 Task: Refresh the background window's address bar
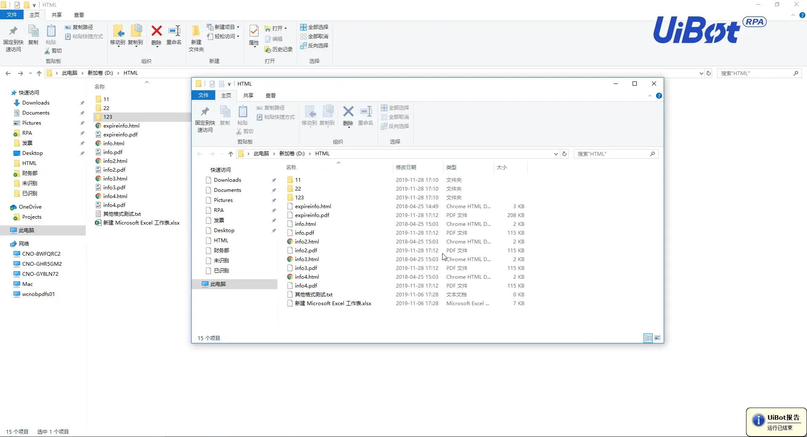point(709,73)
